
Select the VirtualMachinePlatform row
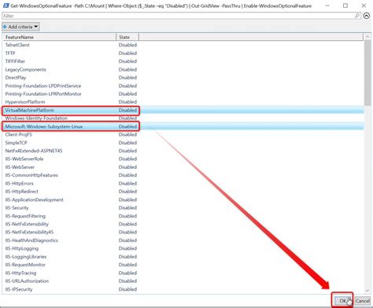(x=183, y=110)
